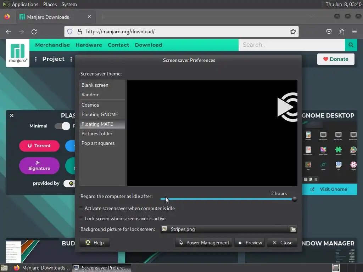Open the Applications menu
The height and width of the screenshot is (272, 363).
pos(25,4)
